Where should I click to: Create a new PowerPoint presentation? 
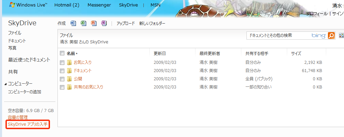pyautogui.click(x=94, y=23)
